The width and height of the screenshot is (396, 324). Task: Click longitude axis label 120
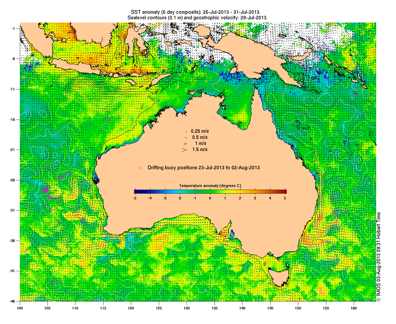pyautogui.click(x=131, y=308)
